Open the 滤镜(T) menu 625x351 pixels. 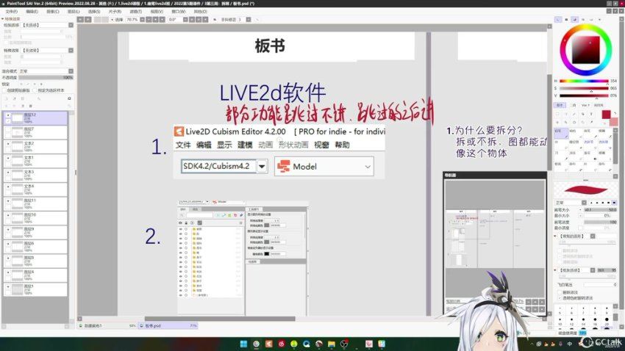[135, 12]
